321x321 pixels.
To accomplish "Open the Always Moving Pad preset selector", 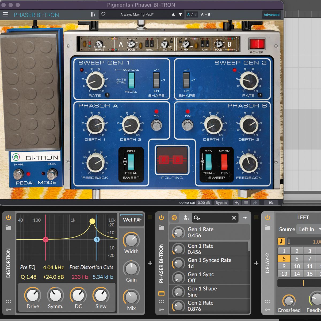I will [x=137, y=14].
